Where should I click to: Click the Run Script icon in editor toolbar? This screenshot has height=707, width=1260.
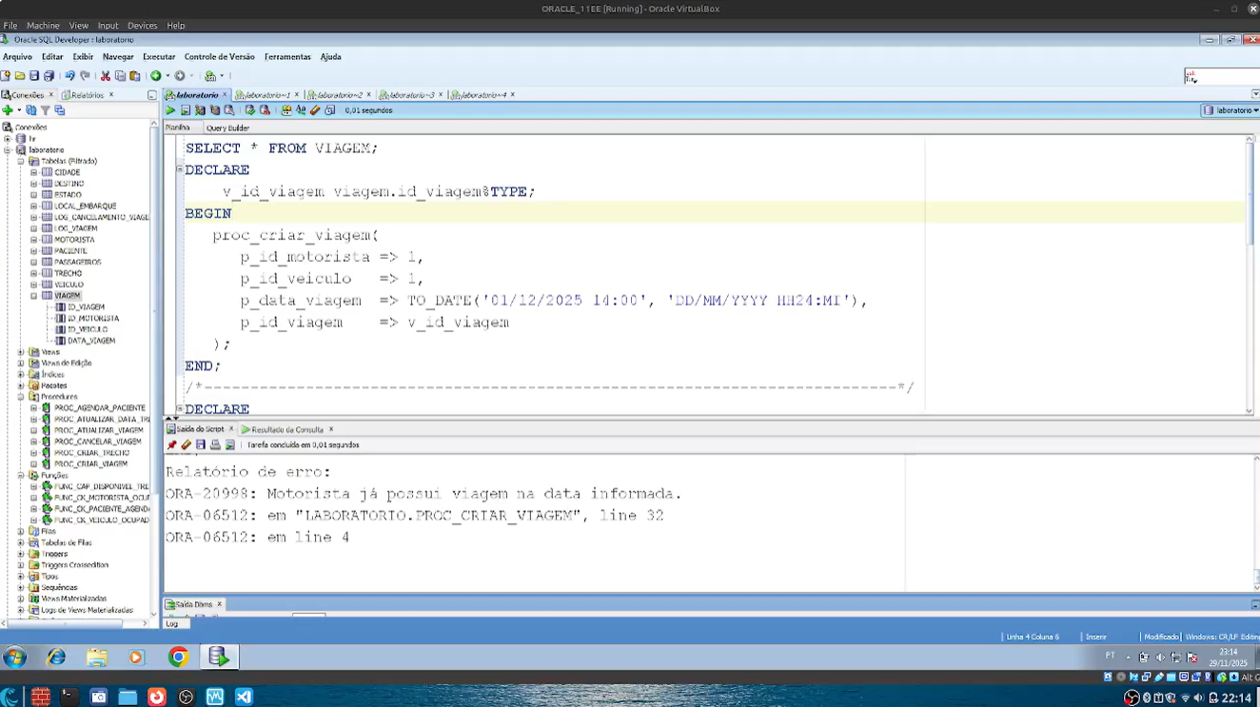coord(186,110)
